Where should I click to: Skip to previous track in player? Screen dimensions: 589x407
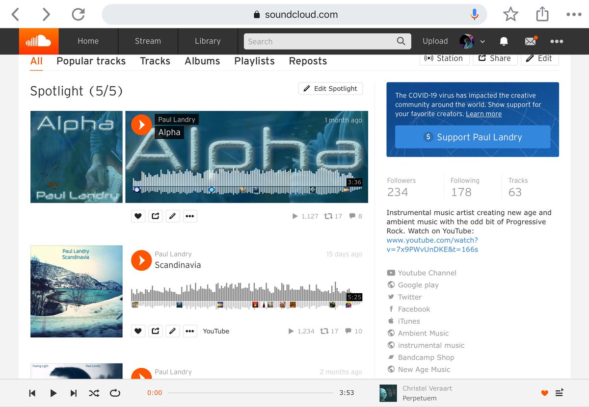coord(32,393)
